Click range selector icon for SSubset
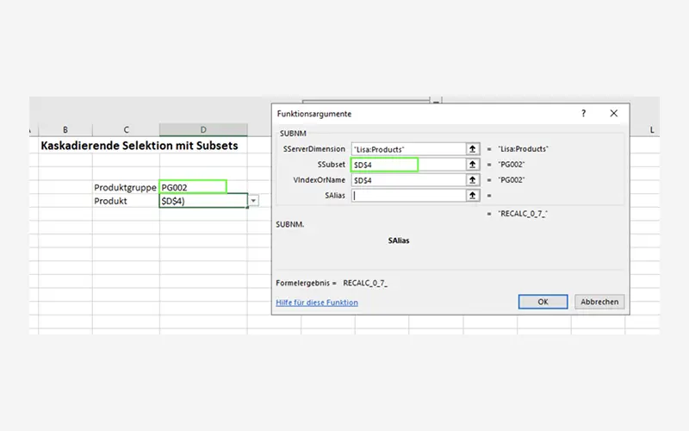The width and height of the screenshot is (689, 431). (x=472, y=165)
